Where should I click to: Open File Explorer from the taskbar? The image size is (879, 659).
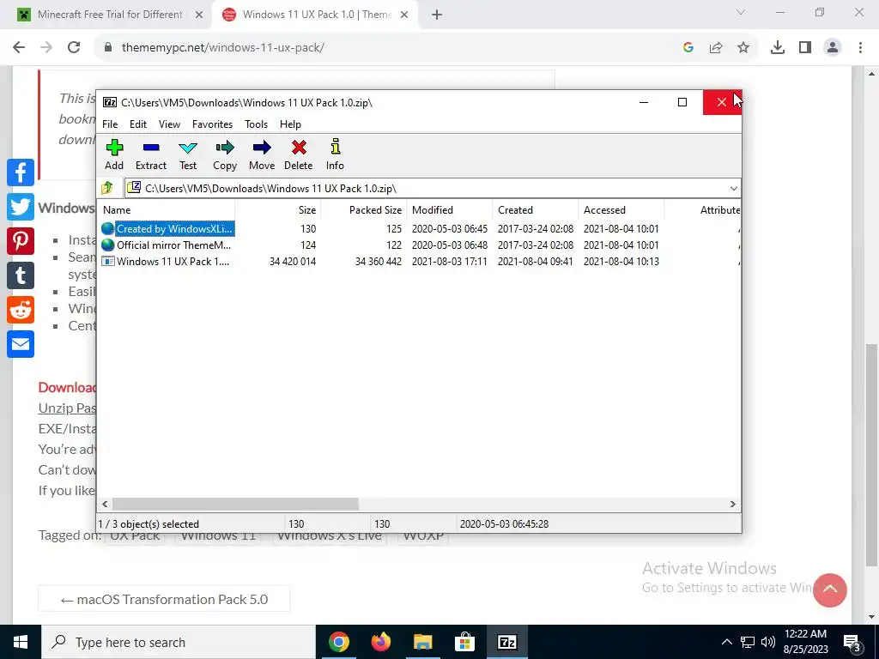(x=423, y=642)
